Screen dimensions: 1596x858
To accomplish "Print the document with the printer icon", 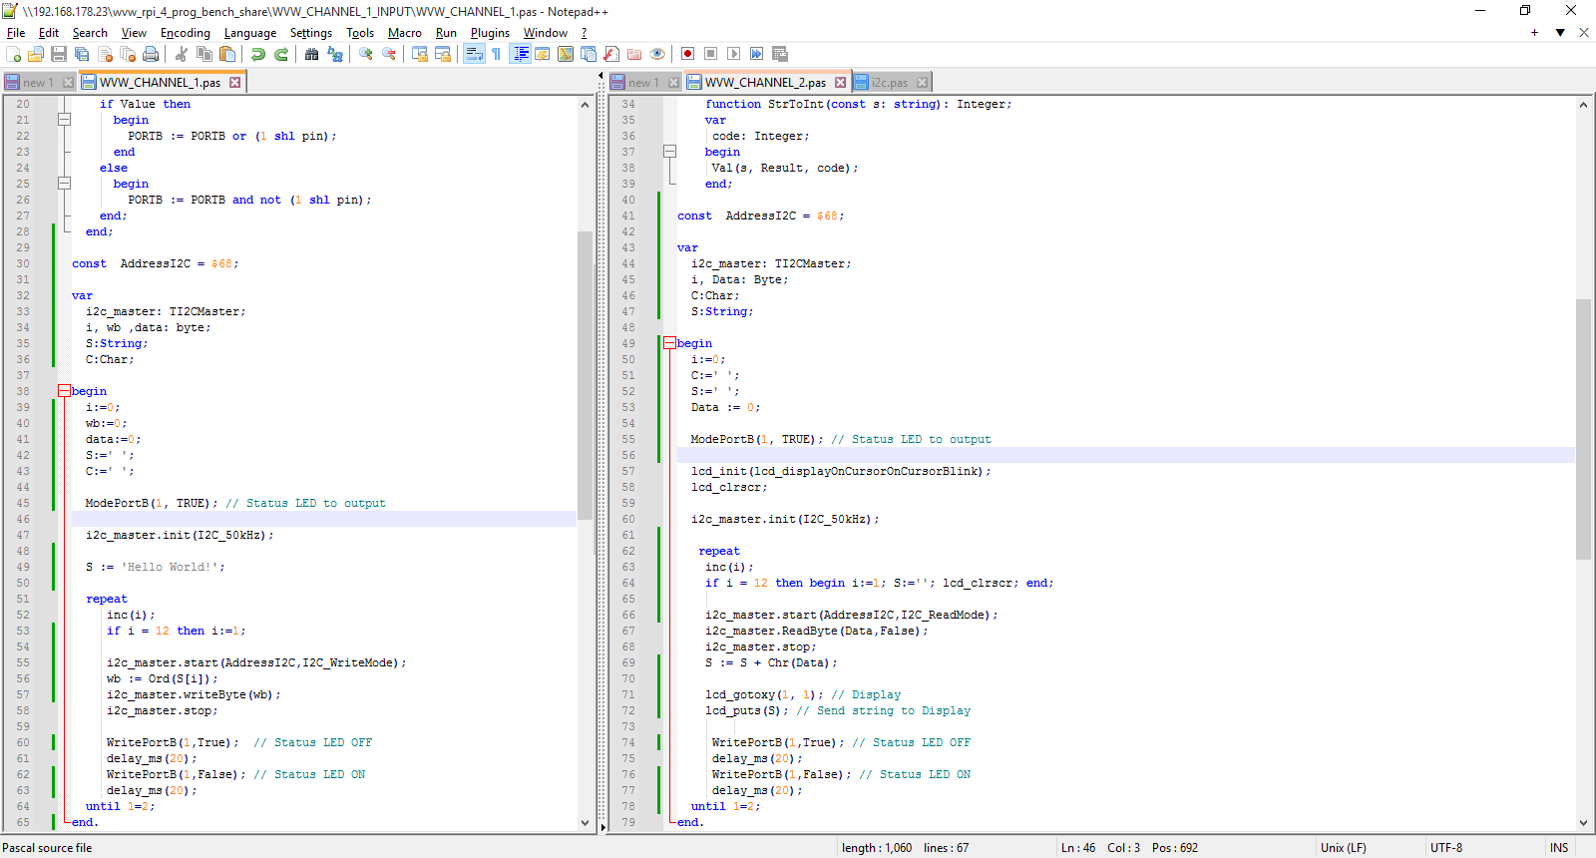I will [152, 54].
